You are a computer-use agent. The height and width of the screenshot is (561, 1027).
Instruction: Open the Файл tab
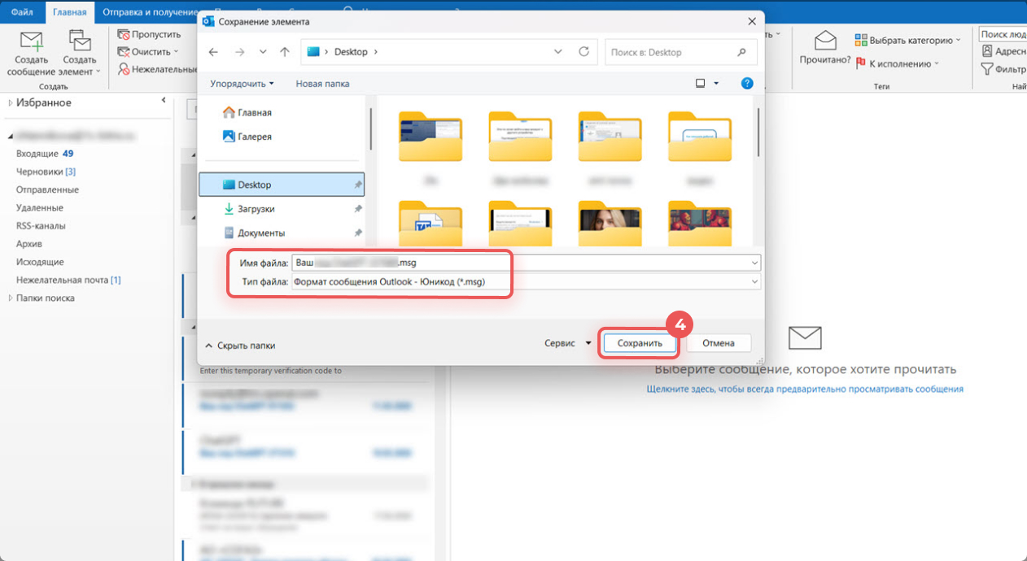[22, 11]
